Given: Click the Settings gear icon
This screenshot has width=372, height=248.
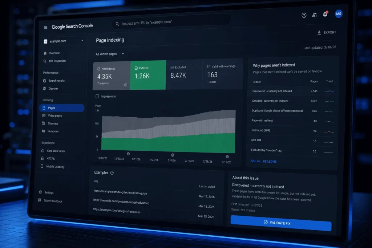Looking at the screenshot, I should [x=40, y=192].
